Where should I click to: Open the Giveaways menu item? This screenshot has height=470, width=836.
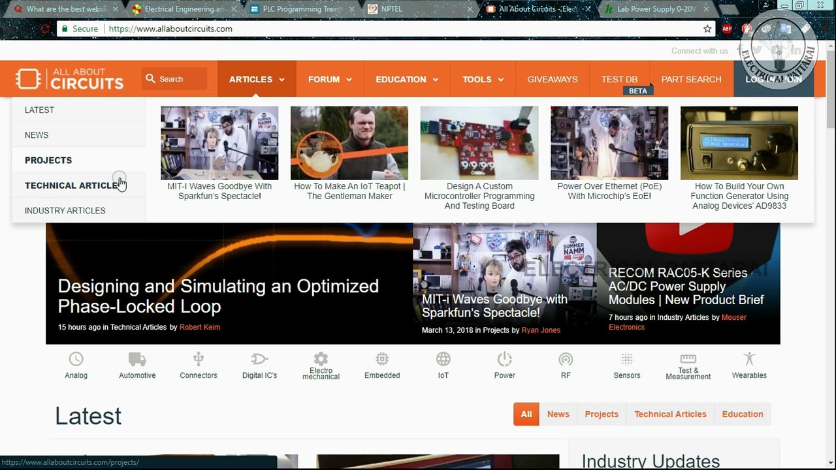(553, 79)
